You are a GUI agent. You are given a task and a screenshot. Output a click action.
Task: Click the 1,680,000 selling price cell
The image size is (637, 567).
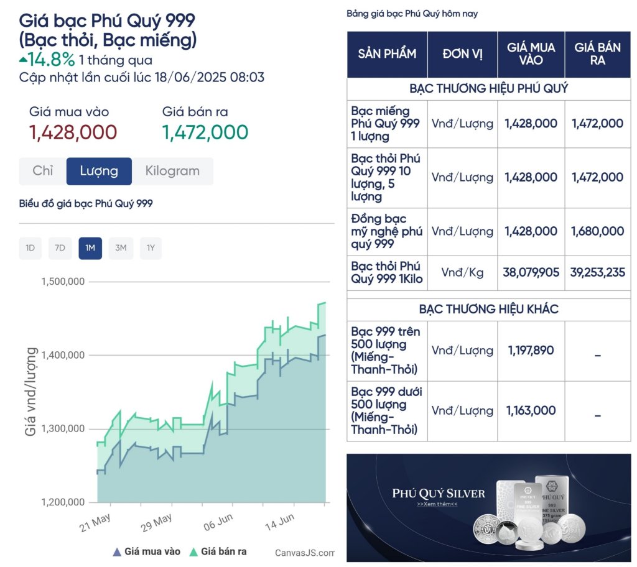point(598,231)
